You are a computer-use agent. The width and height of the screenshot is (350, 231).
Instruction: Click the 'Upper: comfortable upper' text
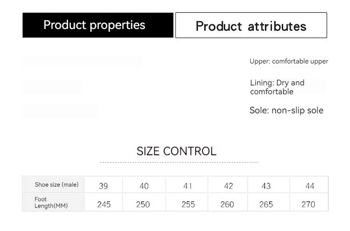pyautogui.click(x=289, y=61)
